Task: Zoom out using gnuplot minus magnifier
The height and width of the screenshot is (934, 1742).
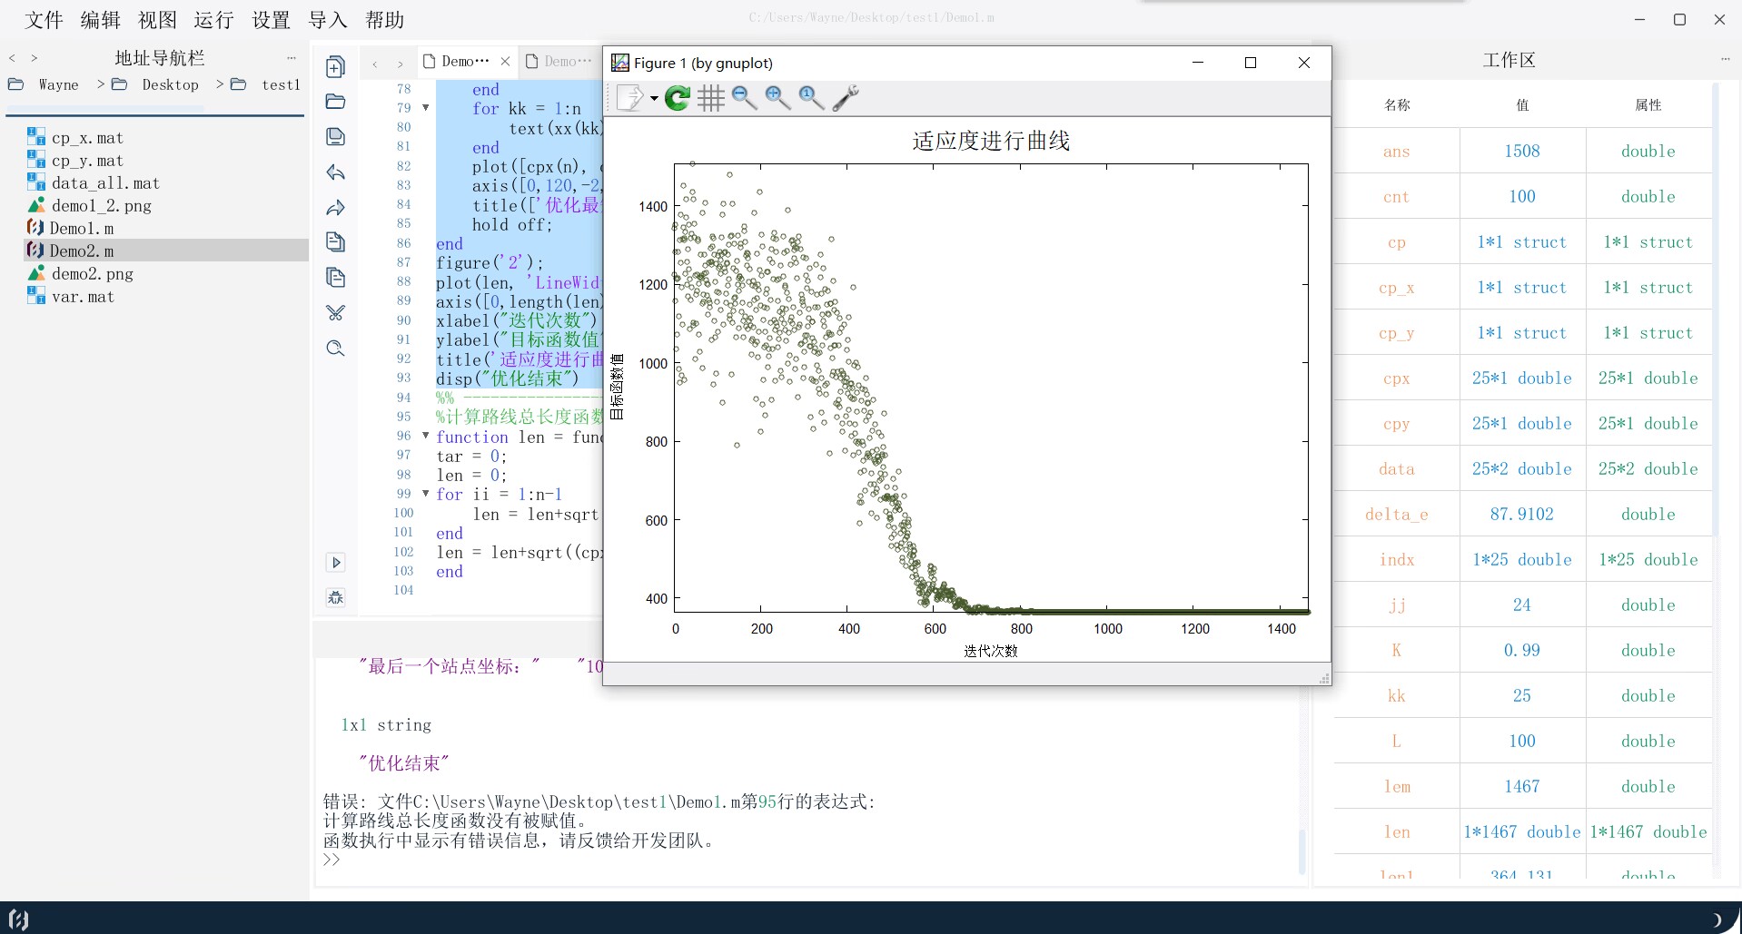Action: 745,97
